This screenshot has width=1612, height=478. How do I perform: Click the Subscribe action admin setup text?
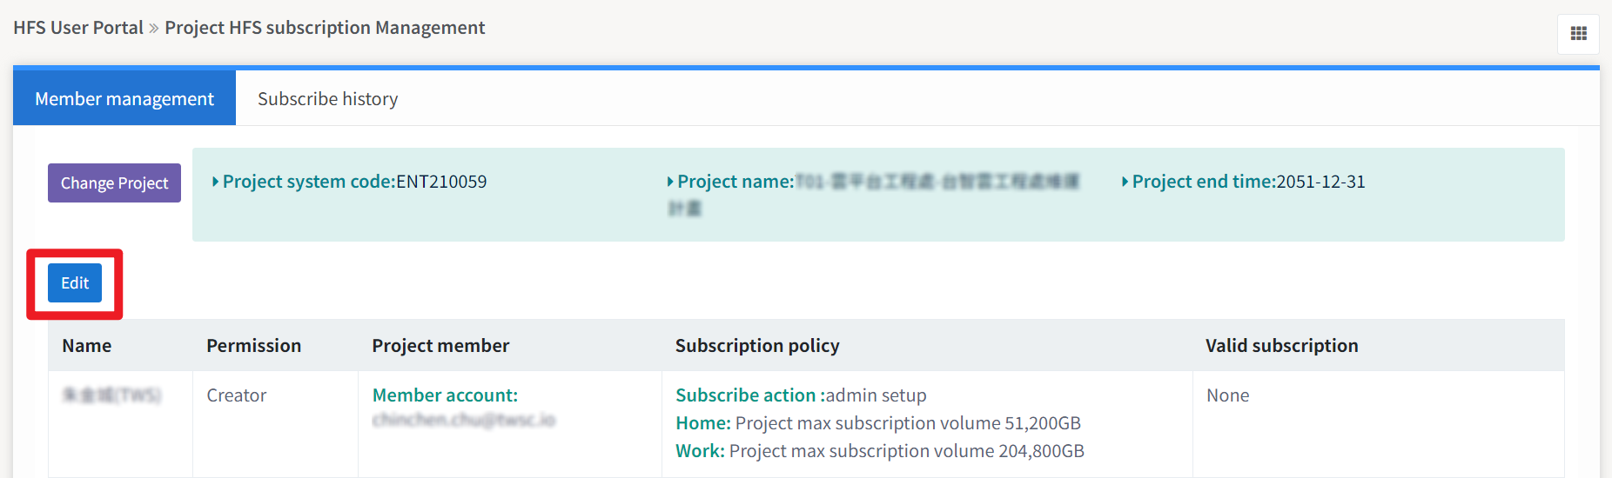click(x=801, y=395)
